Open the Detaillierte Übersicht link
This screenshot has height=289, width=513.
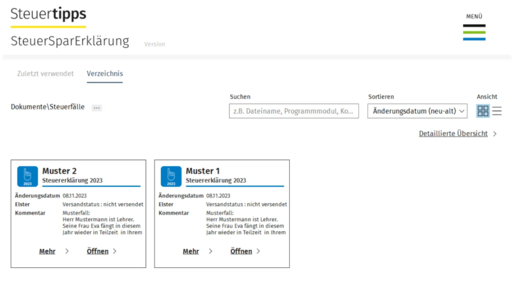click(x=453, y=134)
